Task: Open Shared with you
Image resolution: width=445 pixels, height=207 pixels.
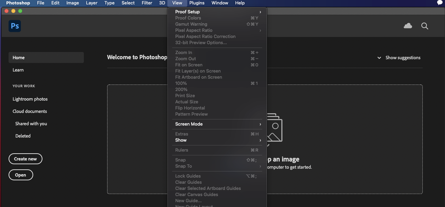Action: pyautogui.click(x=31, y=124)
